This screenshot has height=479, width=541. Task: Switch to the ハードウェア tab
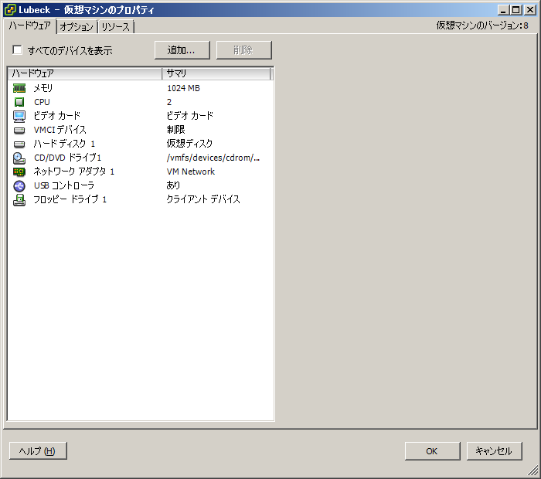click(x=30, y=25)
